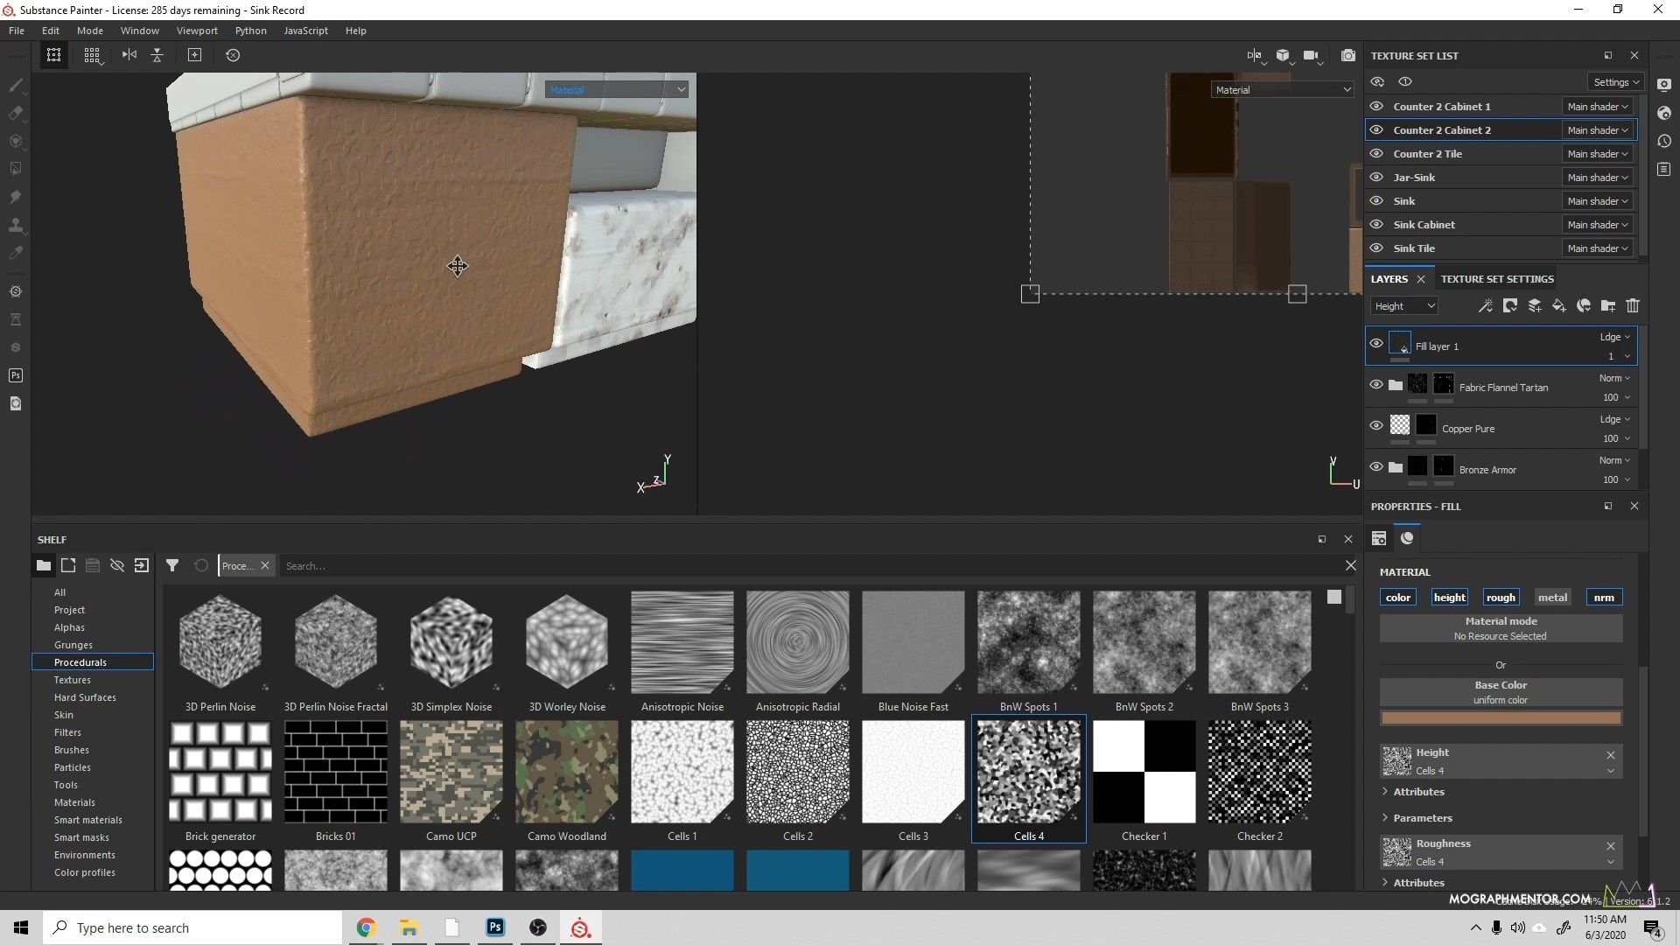Click the hourglass plugin icon in left toolbar

(15, 319)
